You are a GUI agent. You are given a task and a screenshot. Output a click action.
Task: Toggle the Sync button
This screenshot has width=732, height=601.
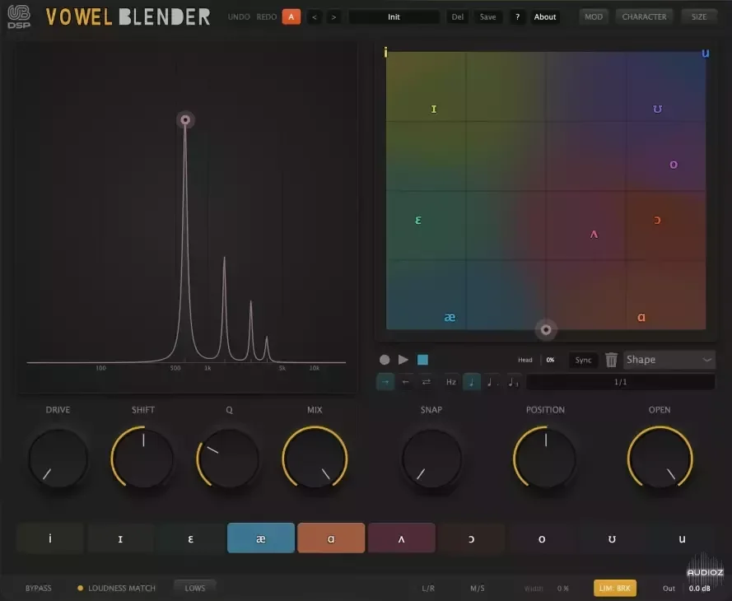click(x=583, y=360)
